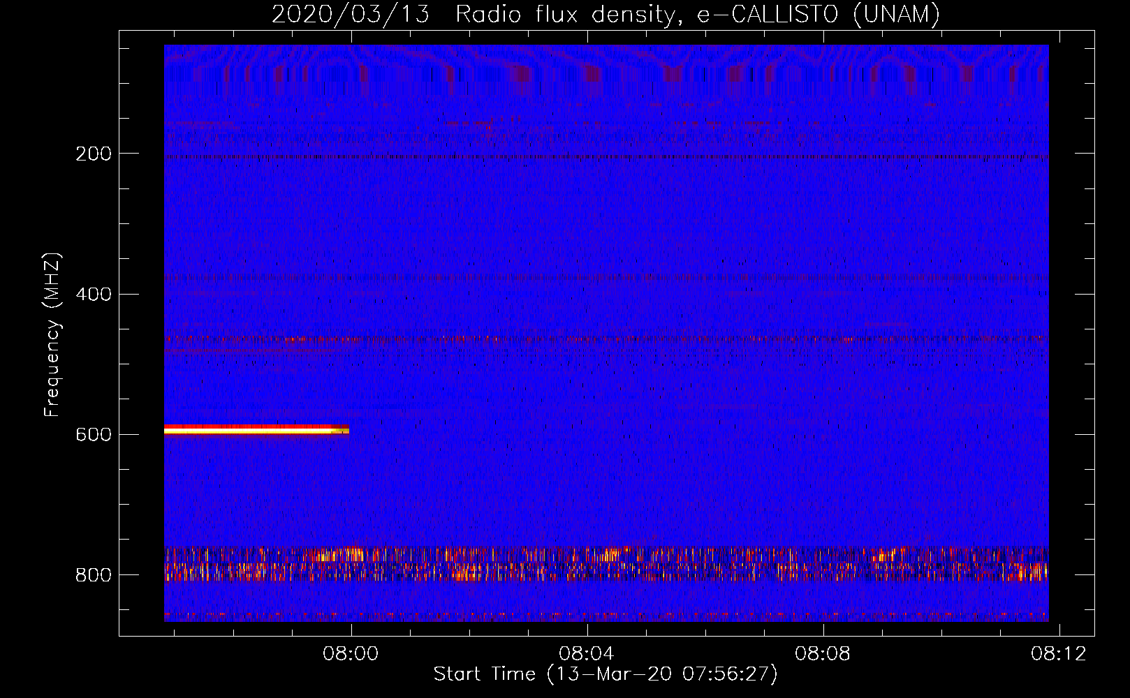Click the bright yellow emission band near 600 MHz
Viewport: 1130px width, 698px height.
coord(256,429)
